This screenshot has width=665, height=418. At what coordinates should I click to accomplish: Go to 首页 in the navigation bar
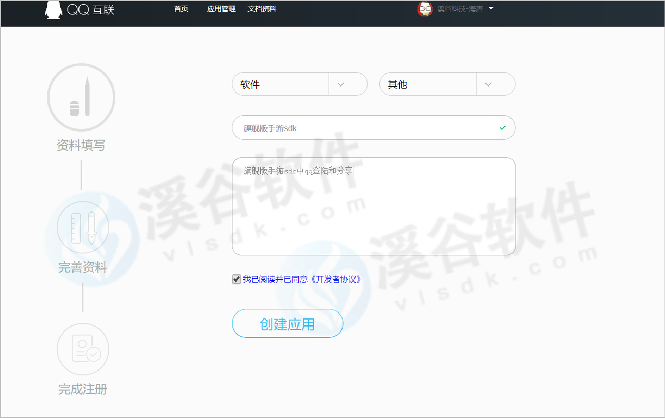click(x=181, y=9)
